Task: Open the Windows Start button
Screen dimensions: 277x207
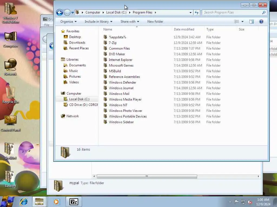Action: point(7,202)
